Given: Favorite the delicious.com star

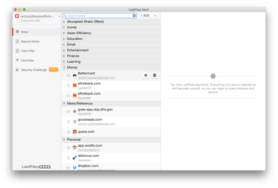Looking at the screenshot, I should [x=68, y=158].
